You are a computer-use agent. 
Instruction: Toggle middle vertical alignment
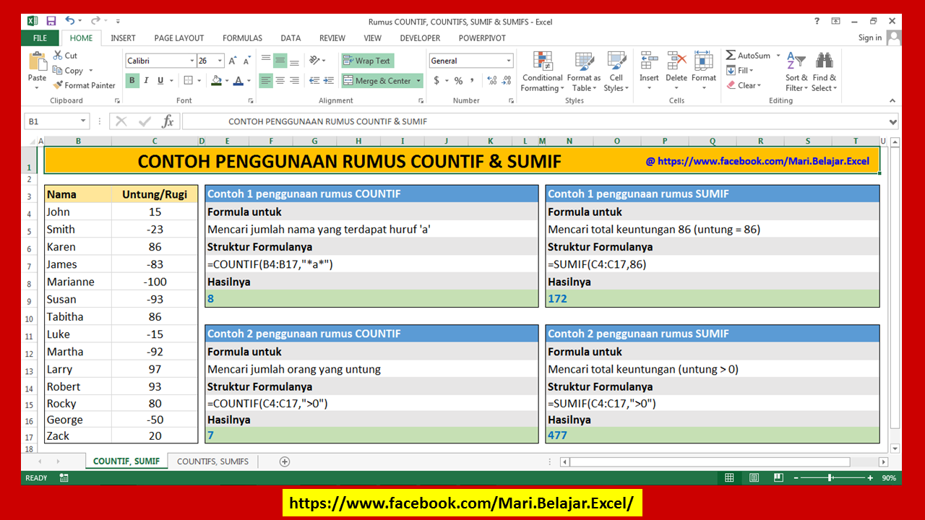280,61
